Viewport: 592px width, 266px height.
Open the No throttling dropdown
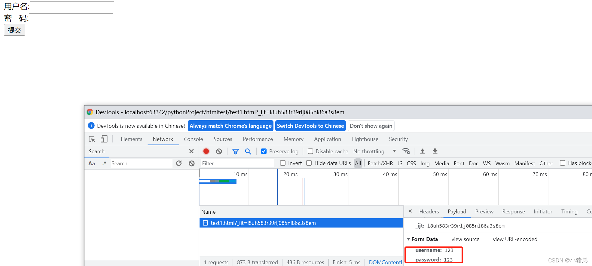coord(374,151)
